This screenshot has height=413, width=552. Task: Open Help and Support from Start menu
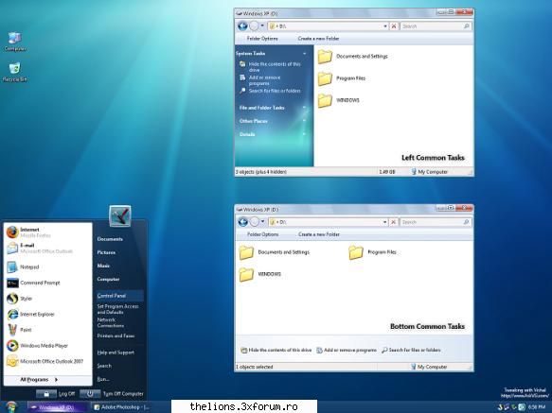coord(116,353)
